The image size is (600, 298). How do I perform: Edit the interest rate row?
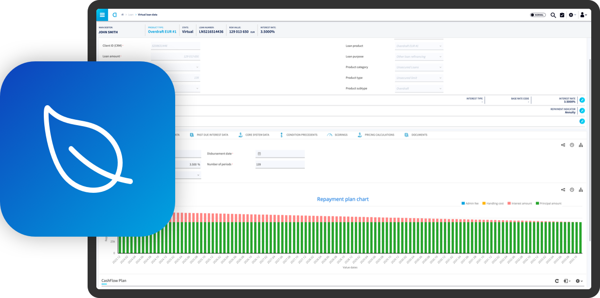(x=582, y=100)
